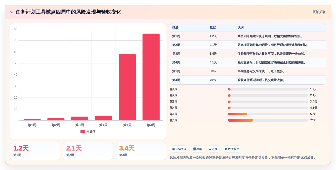This screenshot has width=336, height=170.
Task: Click the 第2周 cell in table's first column
Action: pos(176,45)
